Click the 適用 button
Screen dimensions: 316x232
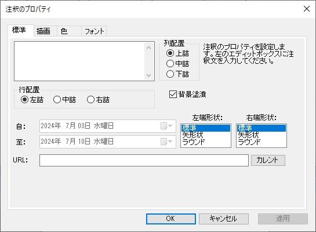[x=283, y=219]
